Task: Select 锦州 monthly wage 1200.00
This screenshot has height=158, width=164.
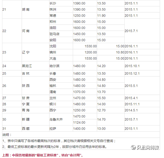Action: (85, 52)
